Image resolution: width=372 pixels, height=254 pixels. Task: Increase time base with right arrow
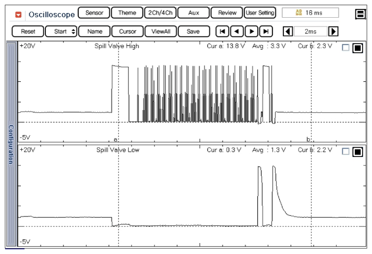334,31
